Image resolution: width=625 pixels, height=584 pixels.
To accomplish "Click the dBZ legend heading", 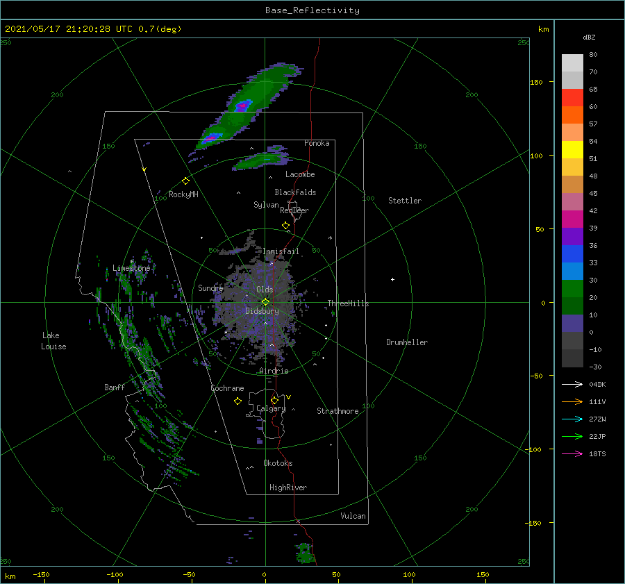I will pos(589,37).
